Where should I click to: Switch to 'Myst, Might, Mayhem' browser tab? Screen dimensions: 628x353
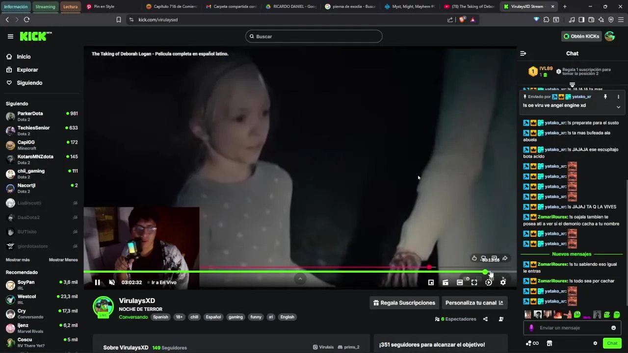coord(410,6)
